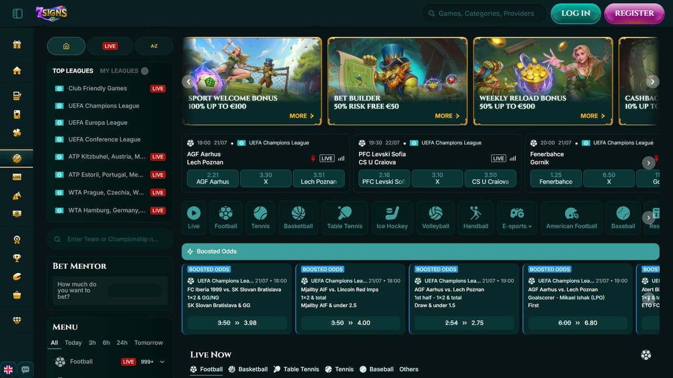Bet on AGF Aarhus at 2.21
Screen dimensions: 673x378
pyautogui.click(x=213, y=179)
